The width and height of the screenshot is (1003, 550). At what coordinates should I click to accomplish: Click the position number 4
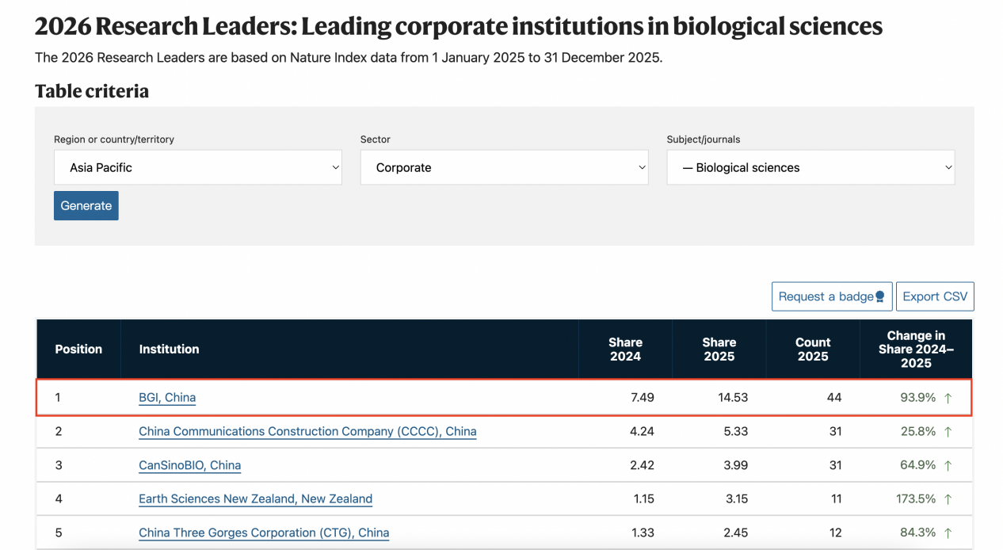click(x=59, y=499)
